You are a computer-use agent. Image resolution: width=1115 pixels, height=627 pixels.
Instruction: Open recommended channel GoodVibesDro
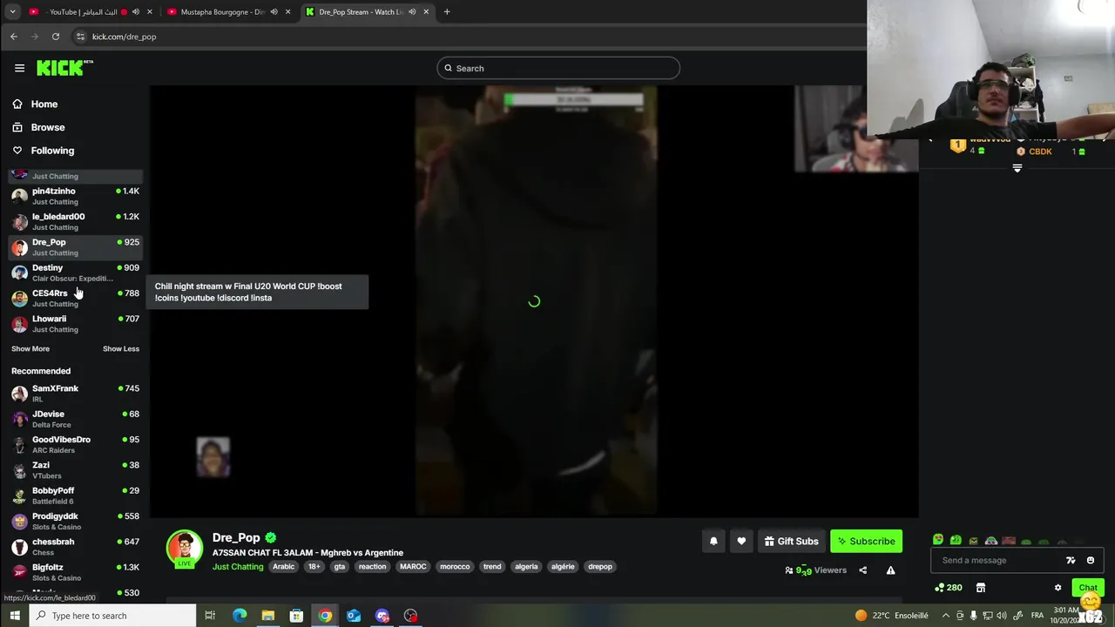click(75, 444)
